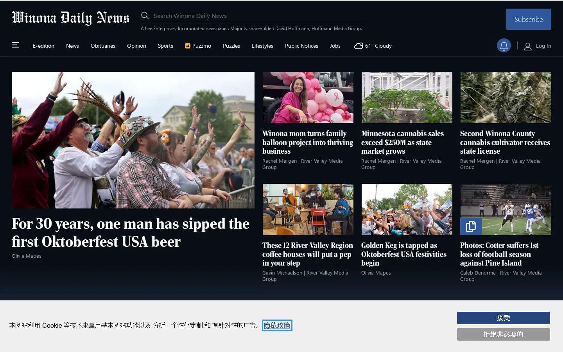The width and height of the screenshot is (563, 352).
Task: Open the notifications bell icon
Action: [504, 46]
